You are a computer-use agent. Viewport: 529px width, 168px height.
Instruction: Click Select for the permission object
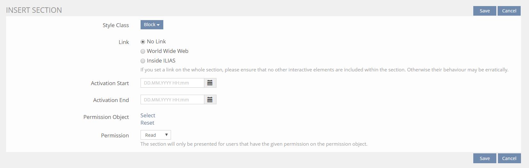[148, 115]
